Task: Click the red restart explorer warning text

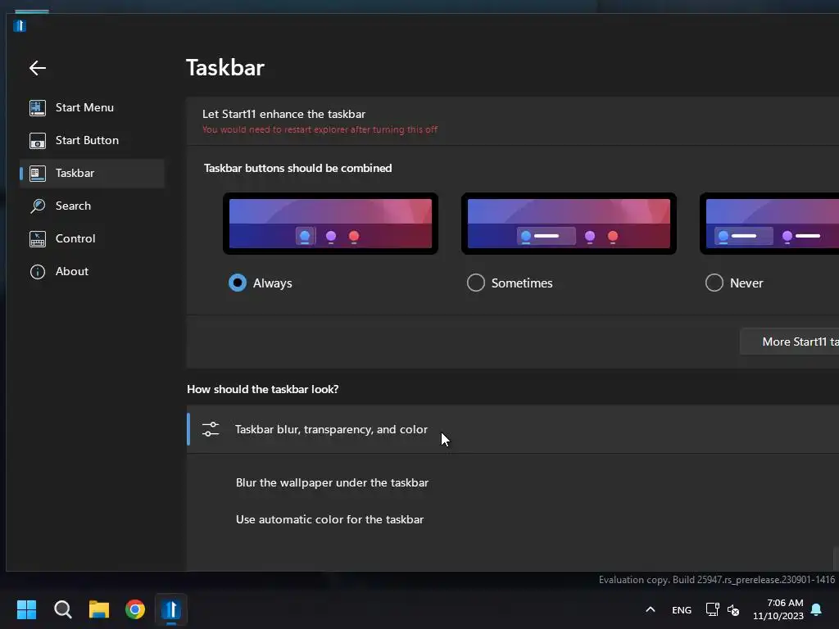Action: pos(320,129)
